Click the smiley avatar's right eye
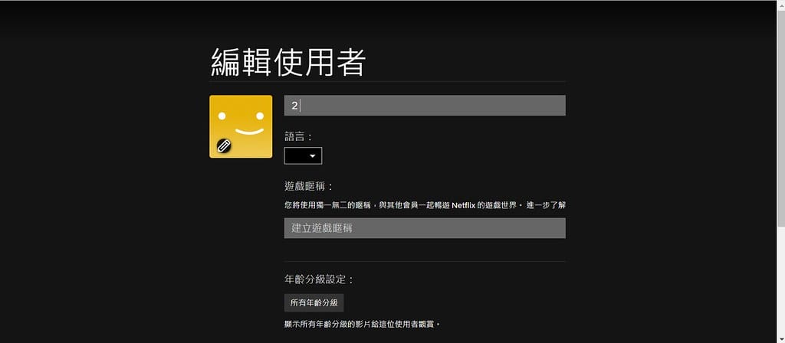The height and width of the screenshot is (343, 785). coord(260,116)
